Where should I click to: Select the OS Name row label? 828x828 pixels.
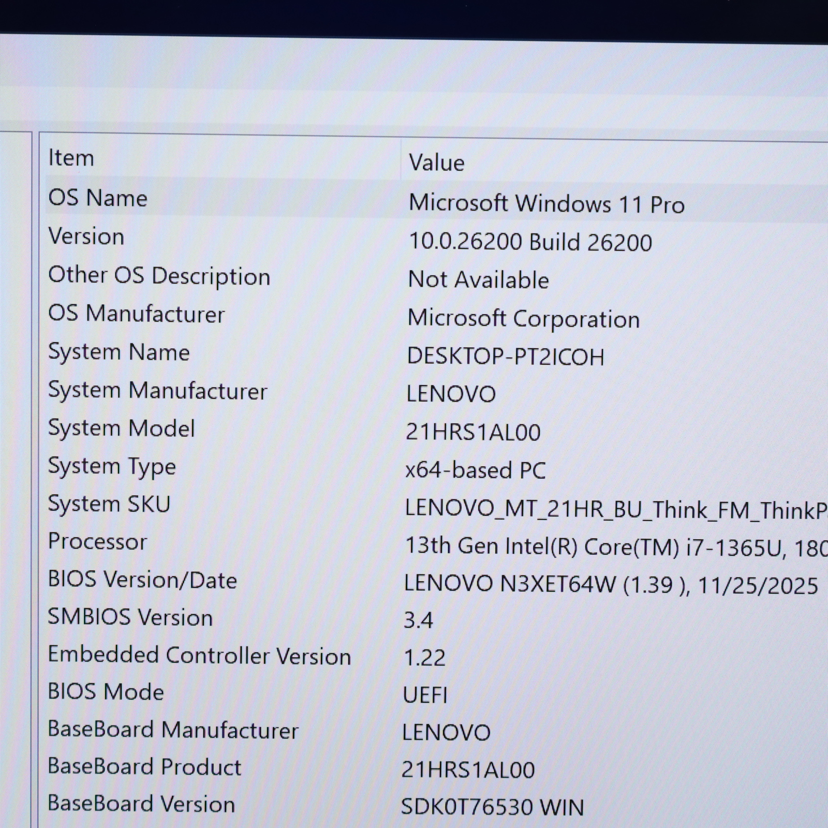[x=98, y=198]
